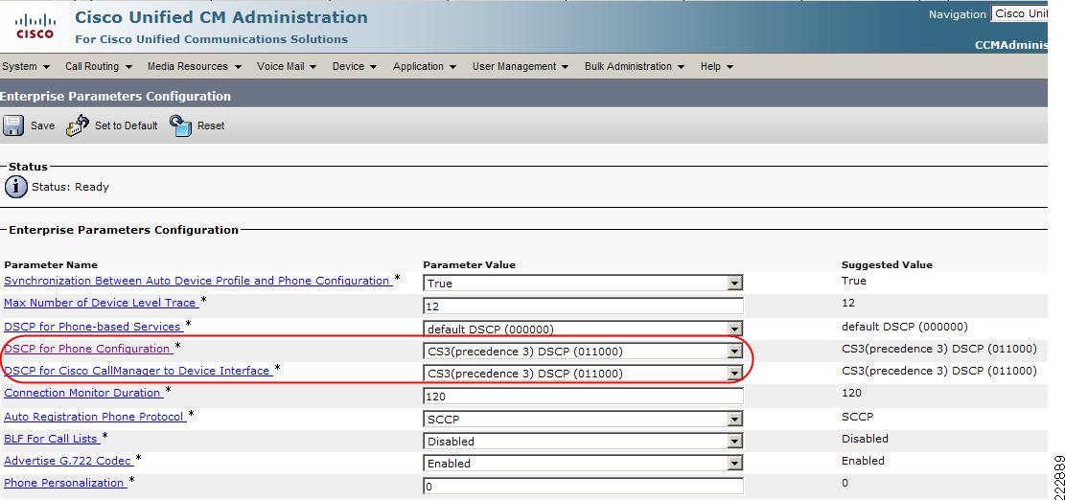Open the System menu
Screen dimensions: 1065x500
click(x=26, y=66)
